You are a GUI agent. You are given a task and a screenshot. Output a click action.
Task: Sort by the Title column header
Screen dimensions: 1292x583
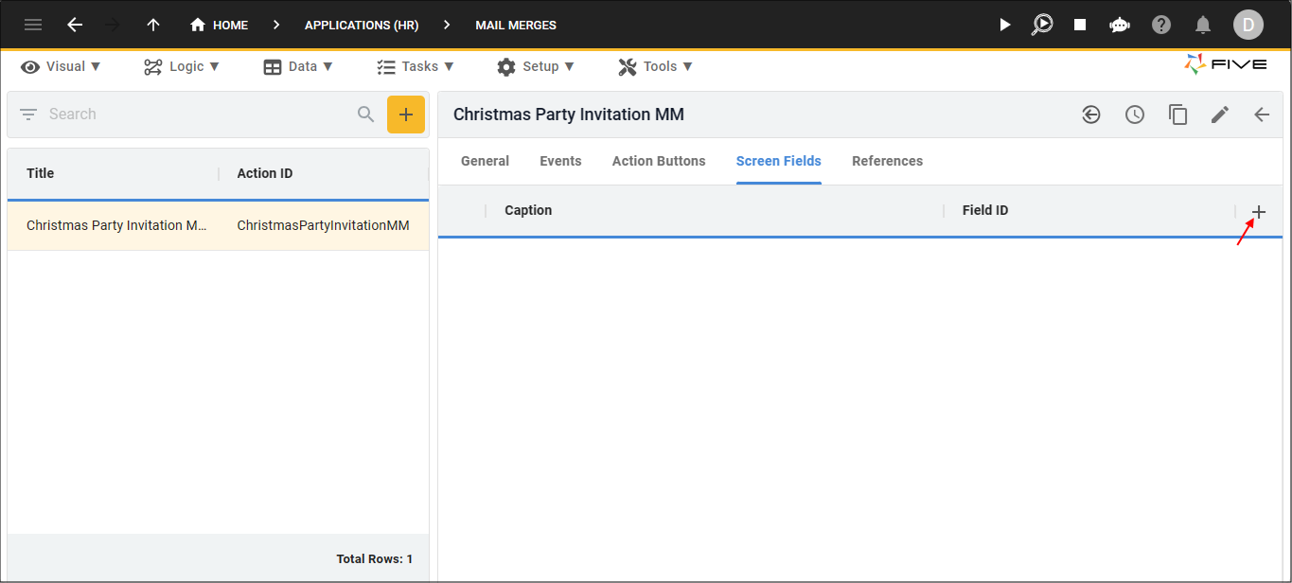point(41,173)
